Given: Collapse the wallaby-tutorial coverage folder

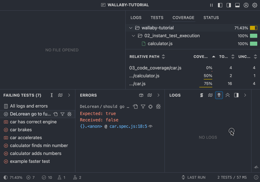Looking at the screenshot, I should 131,27.
